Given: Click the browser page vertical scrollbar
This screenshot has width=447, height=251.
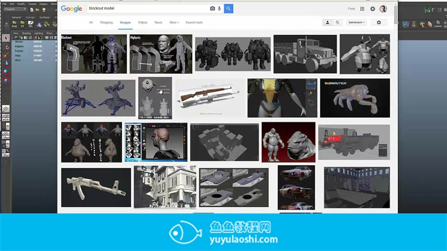Looking at the screenshot, I should pos(395,15).
